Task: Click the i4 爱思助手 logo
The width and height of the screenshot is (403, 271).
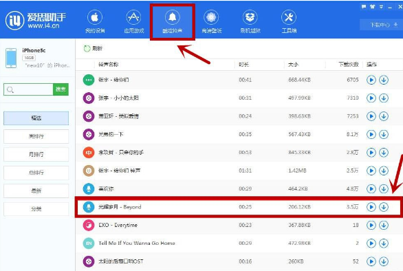Action: 36,21
